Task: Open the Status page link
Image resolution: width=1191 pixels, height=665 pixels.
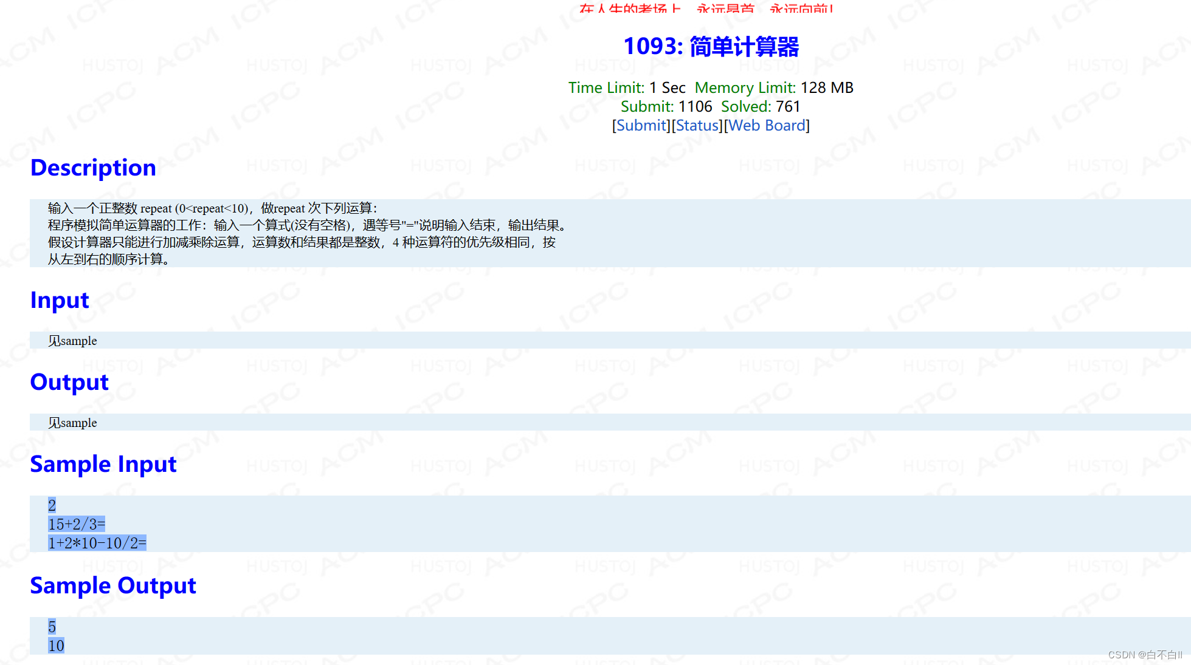Action: (x=697, y=126)
